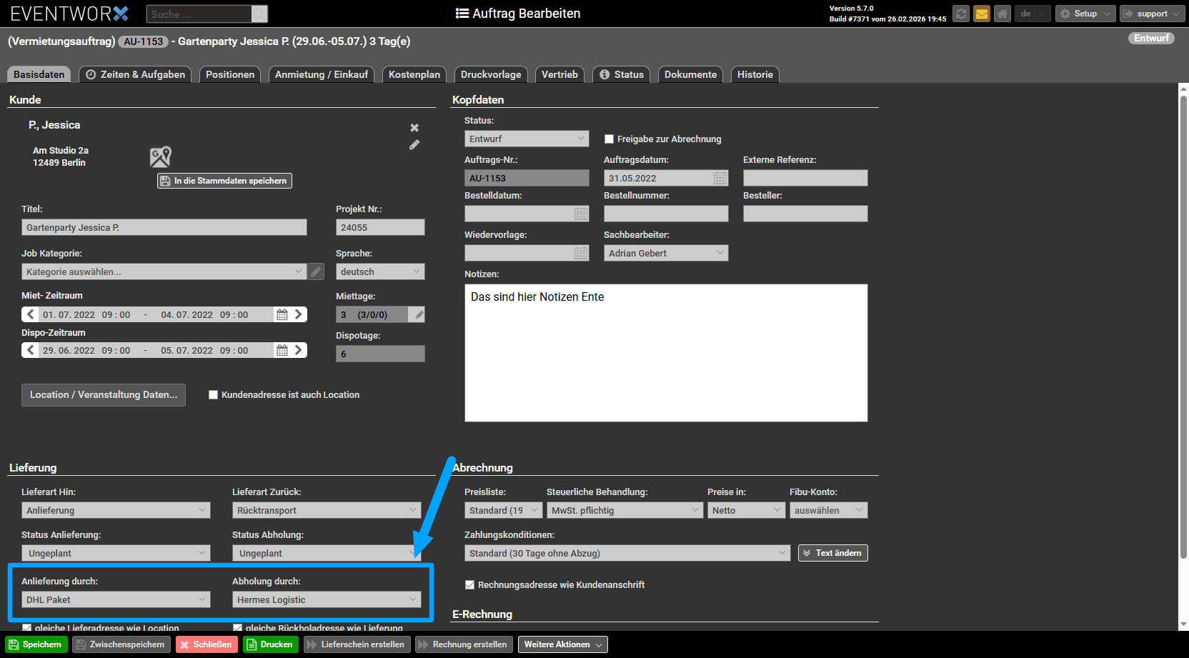Click the refresh icon in top bar
The width and height of the screenshot is (1189, 658).
click(x=961, y=14)
